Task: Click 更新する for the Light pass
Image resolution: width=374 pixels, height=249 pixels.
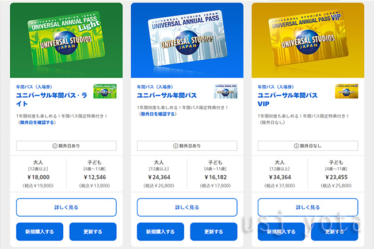Action: [93, 232]
